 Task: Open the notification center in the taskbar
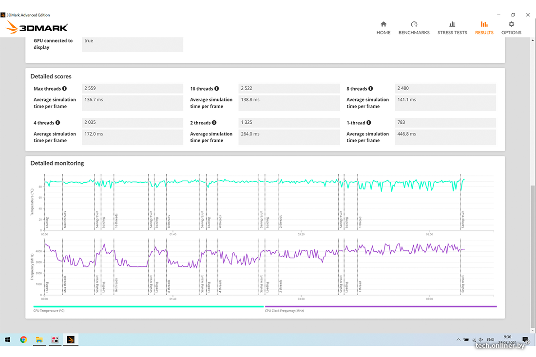point(526,340)
